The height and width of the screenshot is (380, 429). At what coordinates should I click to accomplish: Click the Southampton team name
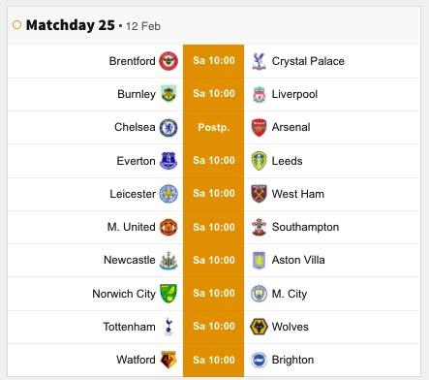[305, 227]
